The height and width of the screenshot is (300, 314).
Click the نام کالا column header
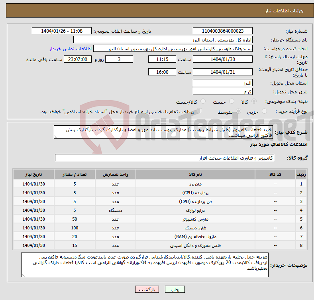(x=195, y=174)
